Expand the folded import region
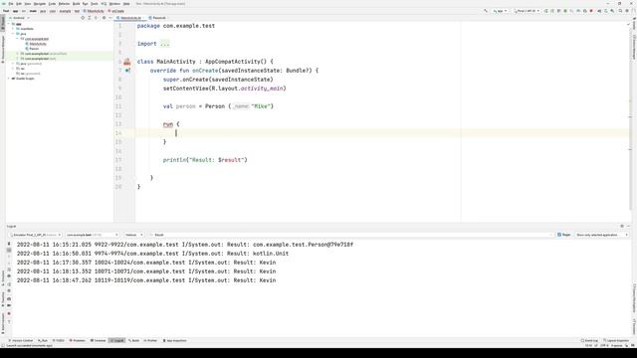The width and height of the screenshot is (637, 358). pyautogui.click(x=164, y=44)
